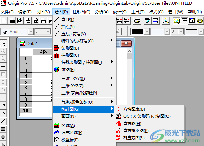Select 栈直方图(S) option
This screenshot has width=204, height=146.
pyautogui.click(x=149, y=138)
